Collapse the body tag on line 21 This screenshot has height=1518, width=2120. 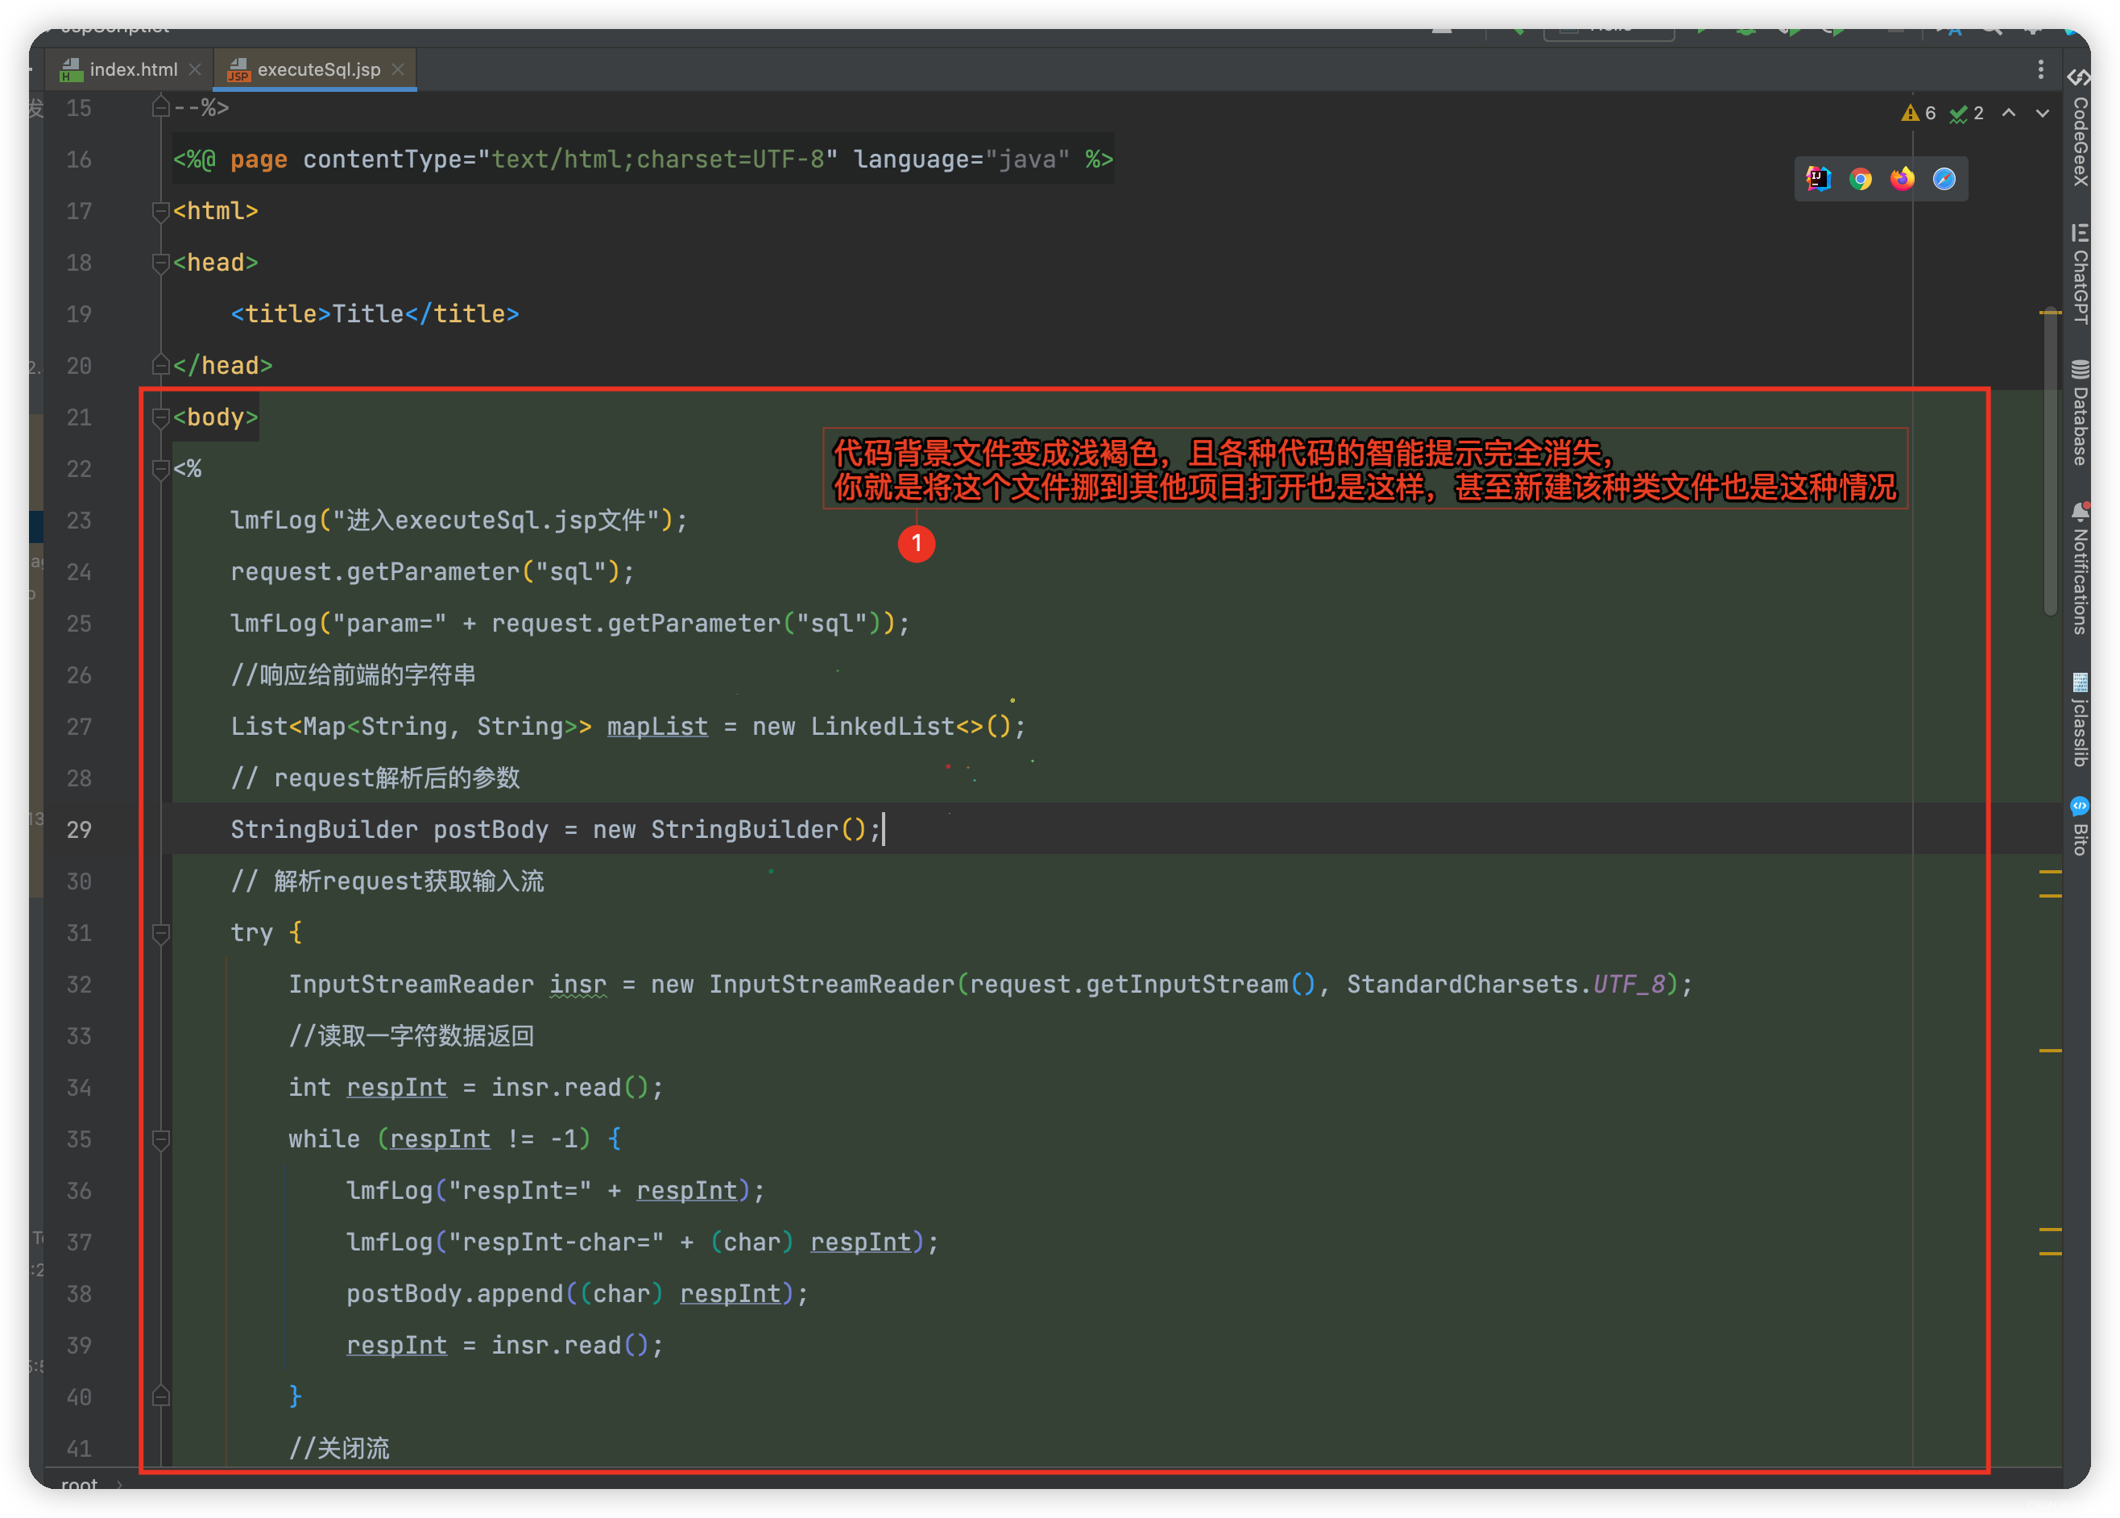click(x=161, y=417)
